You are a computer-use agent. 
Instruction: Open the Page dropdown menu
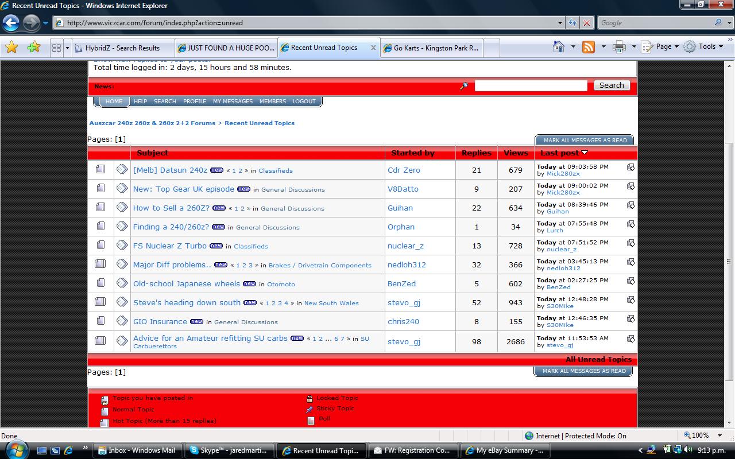point(660,47)
